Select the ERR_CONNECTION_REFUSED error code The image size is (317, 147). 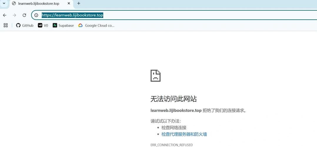(x=172, y=145)
